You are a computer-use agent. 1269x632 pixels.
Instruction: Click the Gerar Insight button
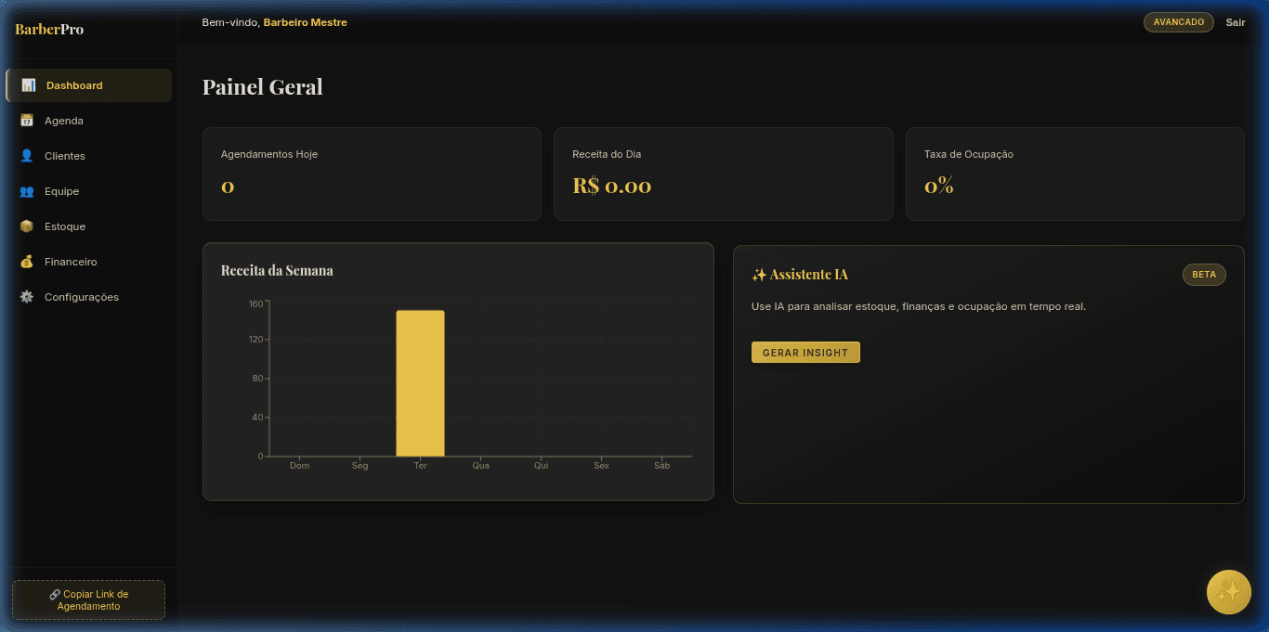click(x=805, y=353)
